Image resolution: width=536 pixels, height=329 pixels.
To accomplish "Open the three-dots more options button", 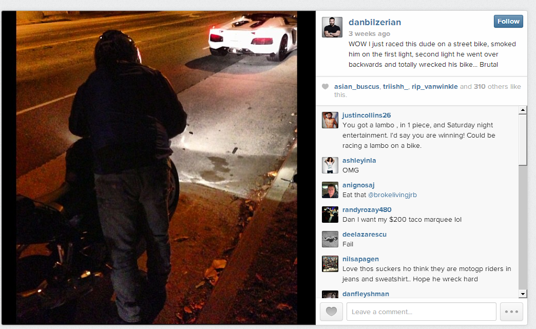I will pos(511,312).
